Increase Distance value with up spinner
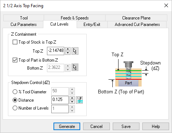This screenshot has width=172, height=133. (72, 98)
